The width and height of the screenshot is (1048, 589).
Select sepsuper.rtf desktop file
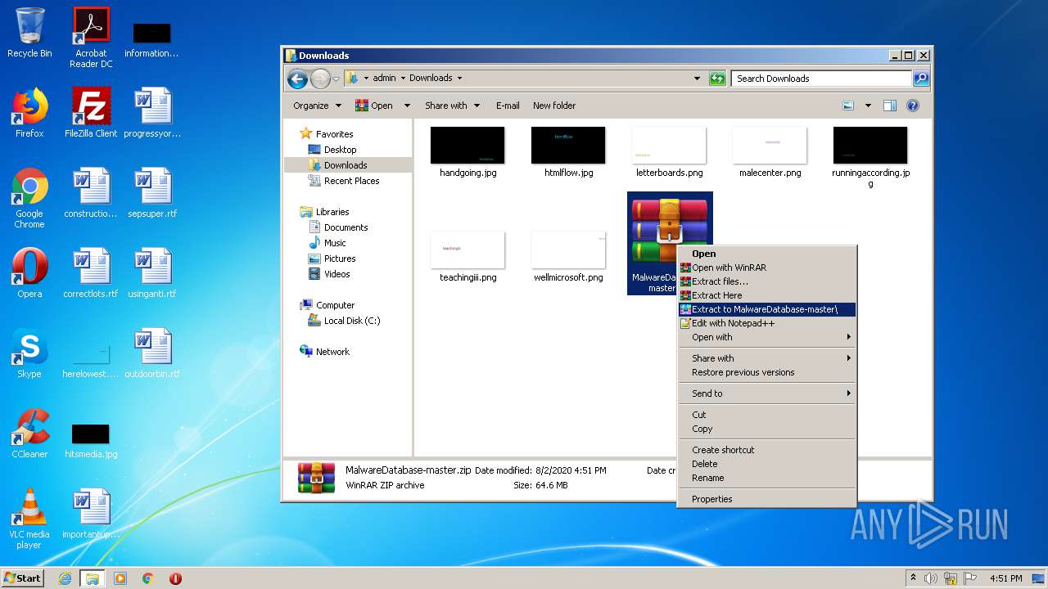point(152,193)
